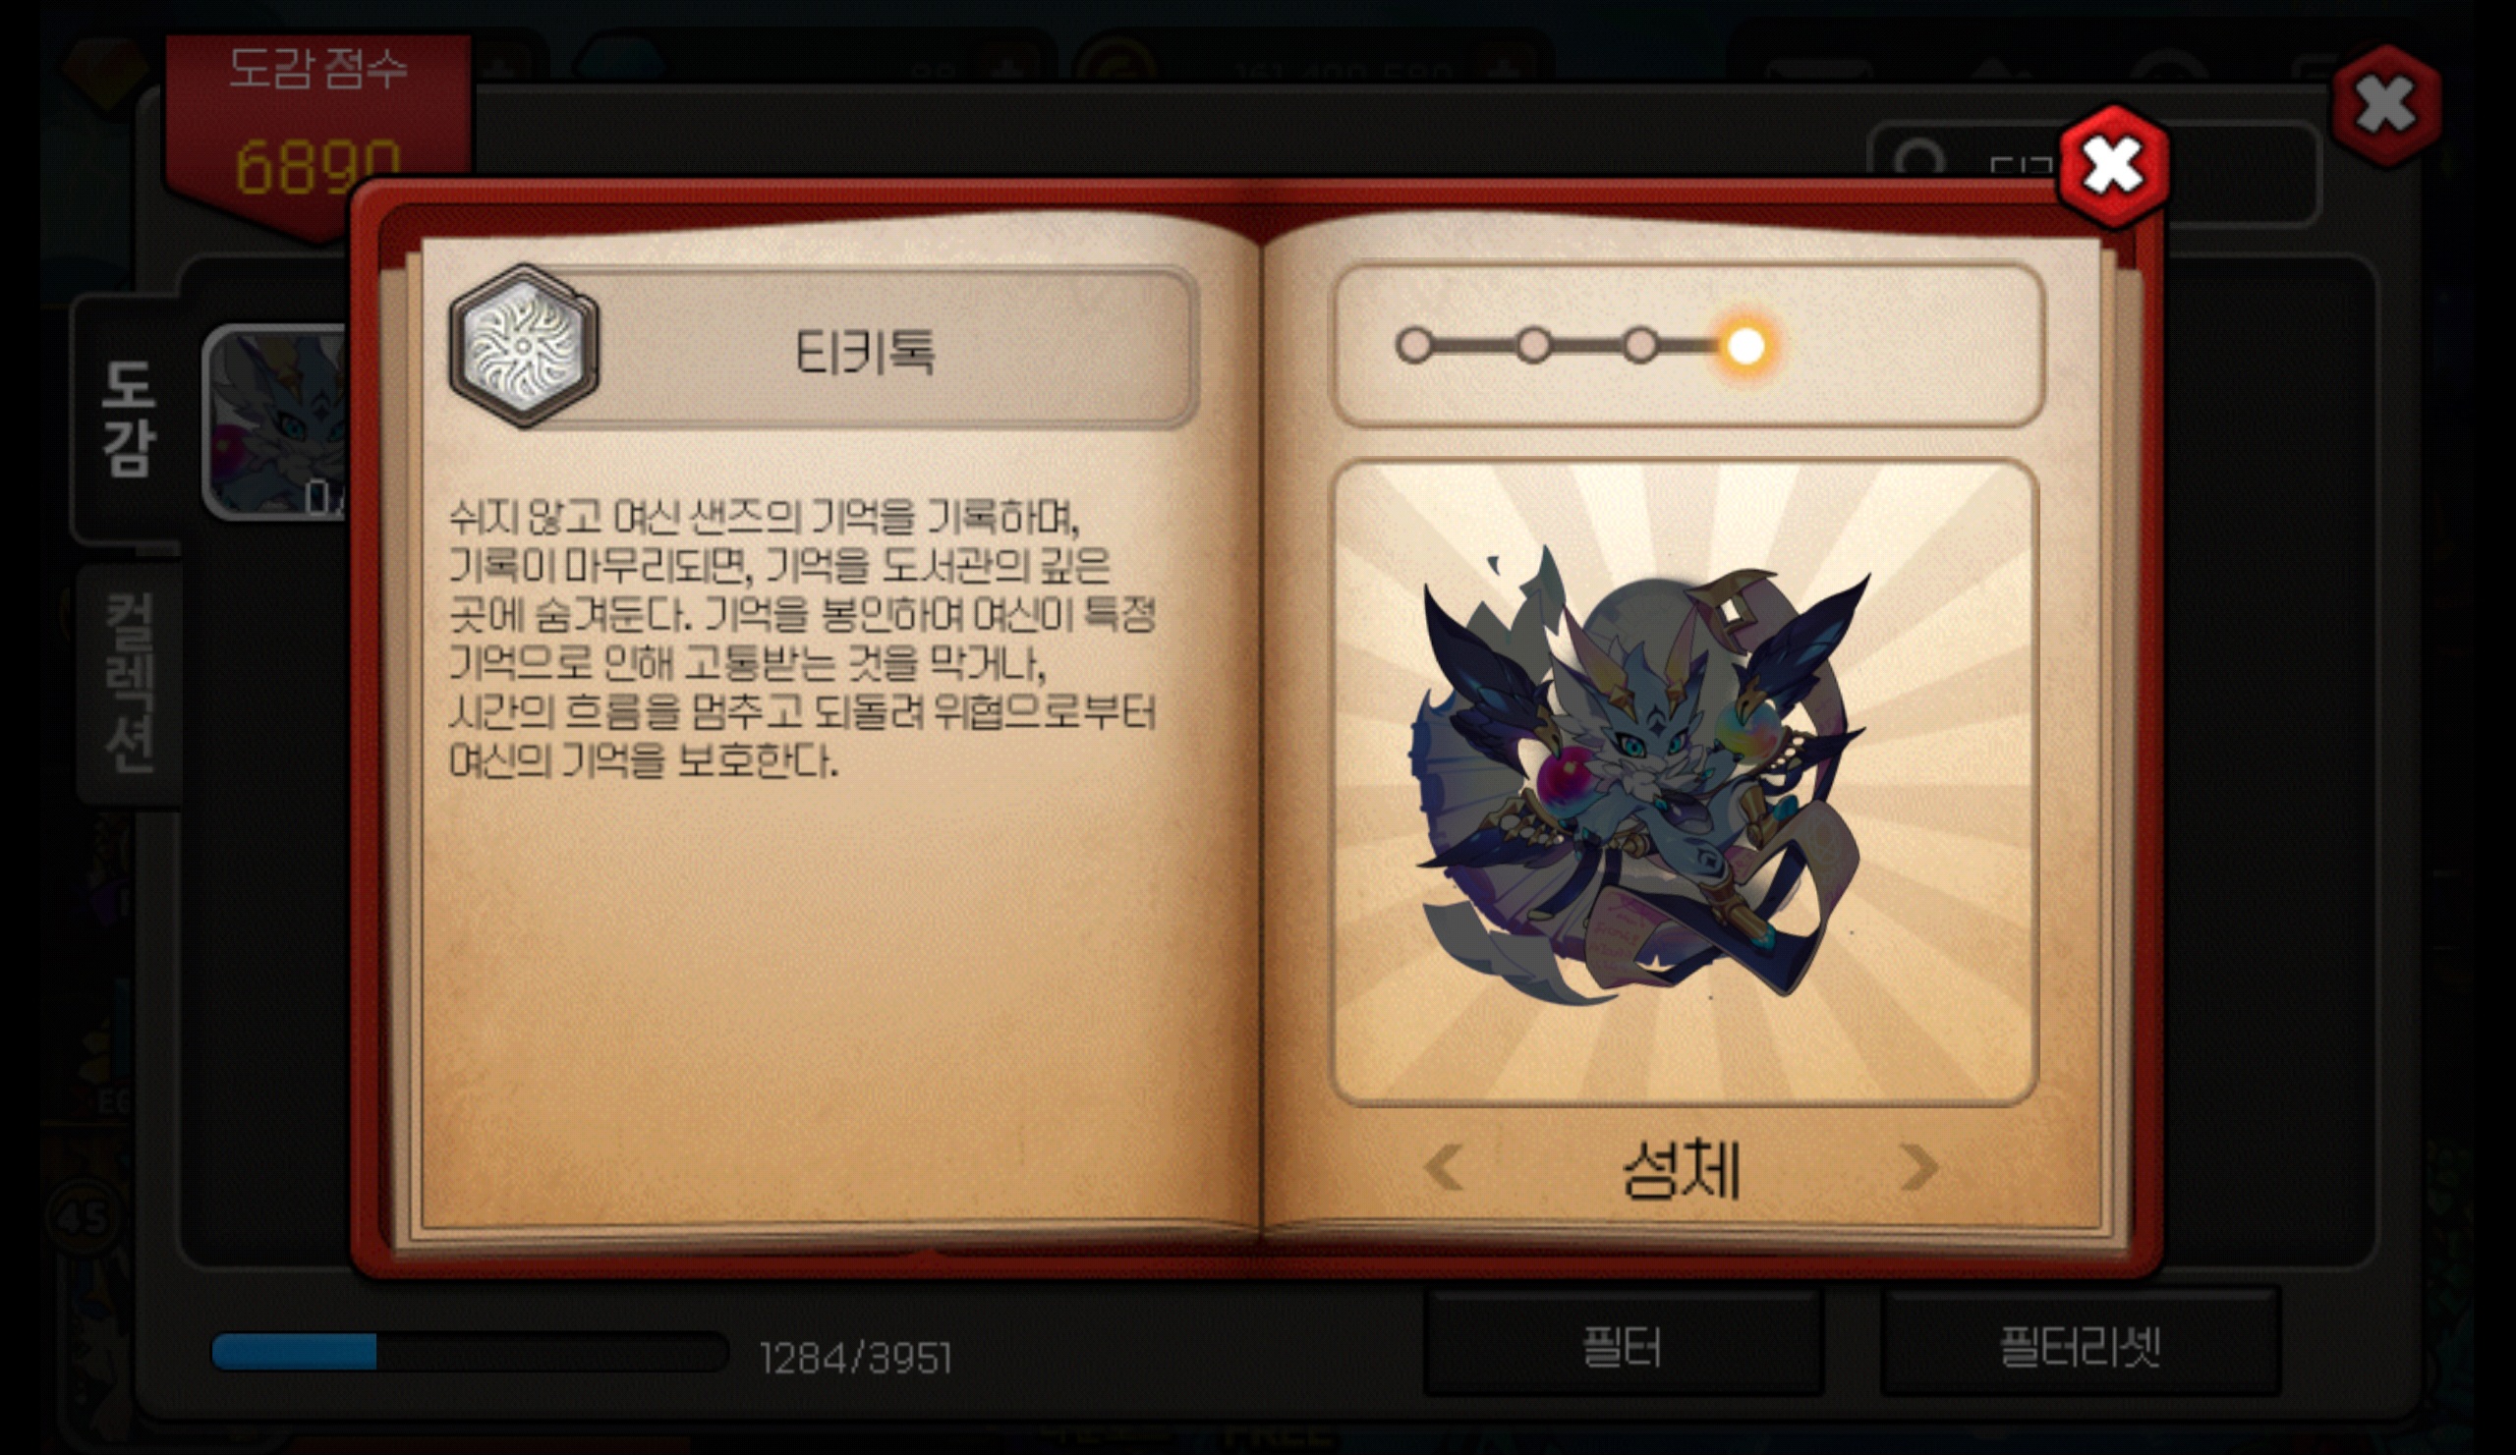Close the open book popup with red X
Image resolution: width=2516 pixels, height=1455 pixels.
2113,166
